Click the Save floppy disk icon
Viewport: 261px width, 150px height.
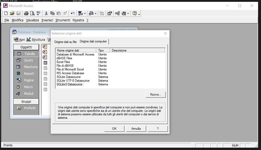coord(19,13)
